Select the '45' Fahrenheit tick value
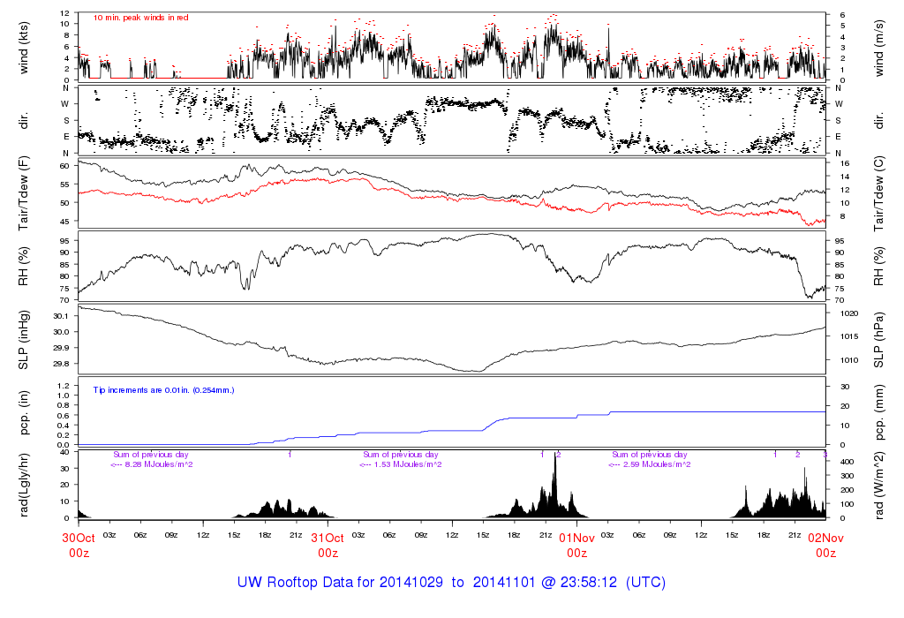904x618 pixels. (64, 222)
